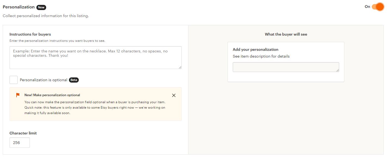Click the See item description for details text
387x157 pixels.
(261, 56)
